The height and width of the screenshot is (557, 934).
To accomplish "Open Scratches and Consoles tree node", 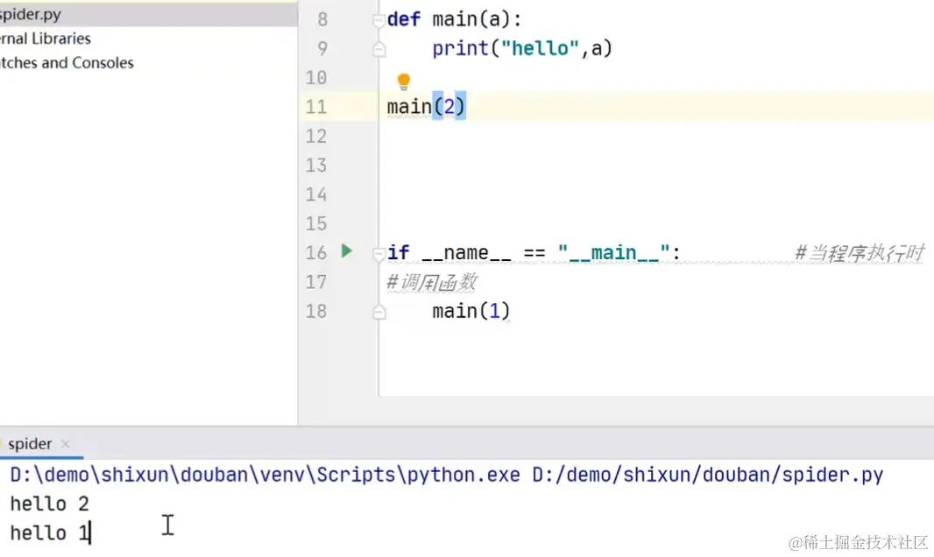I will pyautogui.click(x=67, y=63).
